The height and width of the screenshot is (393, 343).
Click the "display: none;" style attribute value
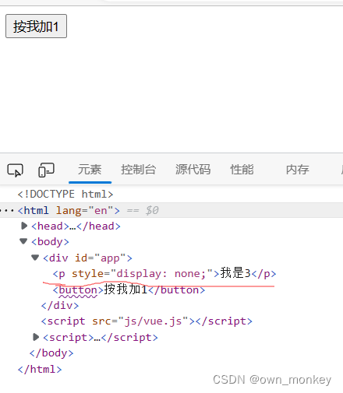(161, 274)
